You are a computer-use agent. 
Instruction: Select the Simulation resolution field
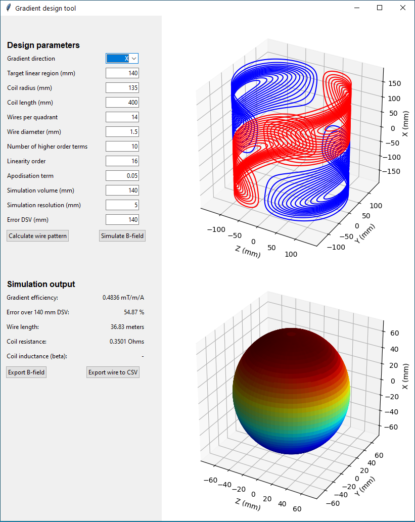[x=122, y=205]
